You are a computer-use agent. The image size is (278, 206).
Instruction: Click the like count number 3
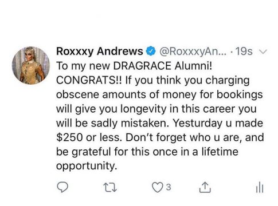(x=168, y=187)
